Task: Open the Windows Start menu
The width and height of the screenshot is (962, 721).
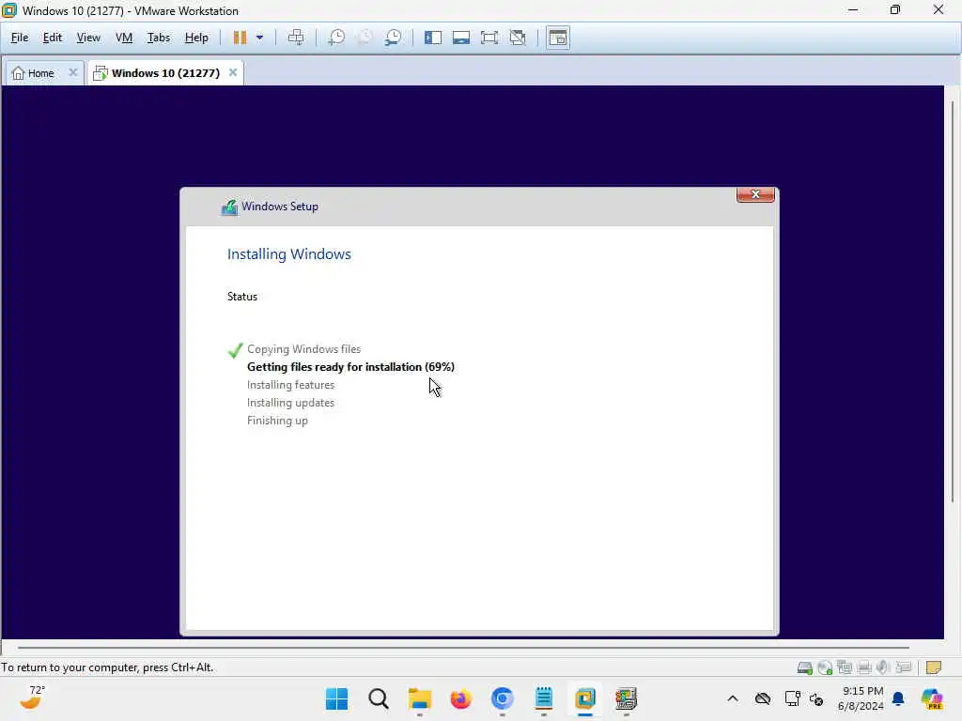Action: coord(336,698)
